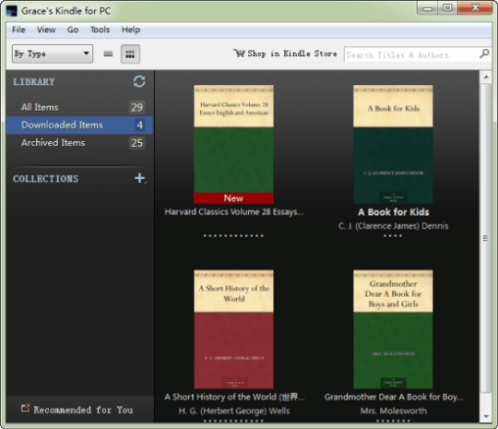Screen dimensions: 498x429
Task: Open Grandmother Dear book cover
Action: [x=393, y=329]
